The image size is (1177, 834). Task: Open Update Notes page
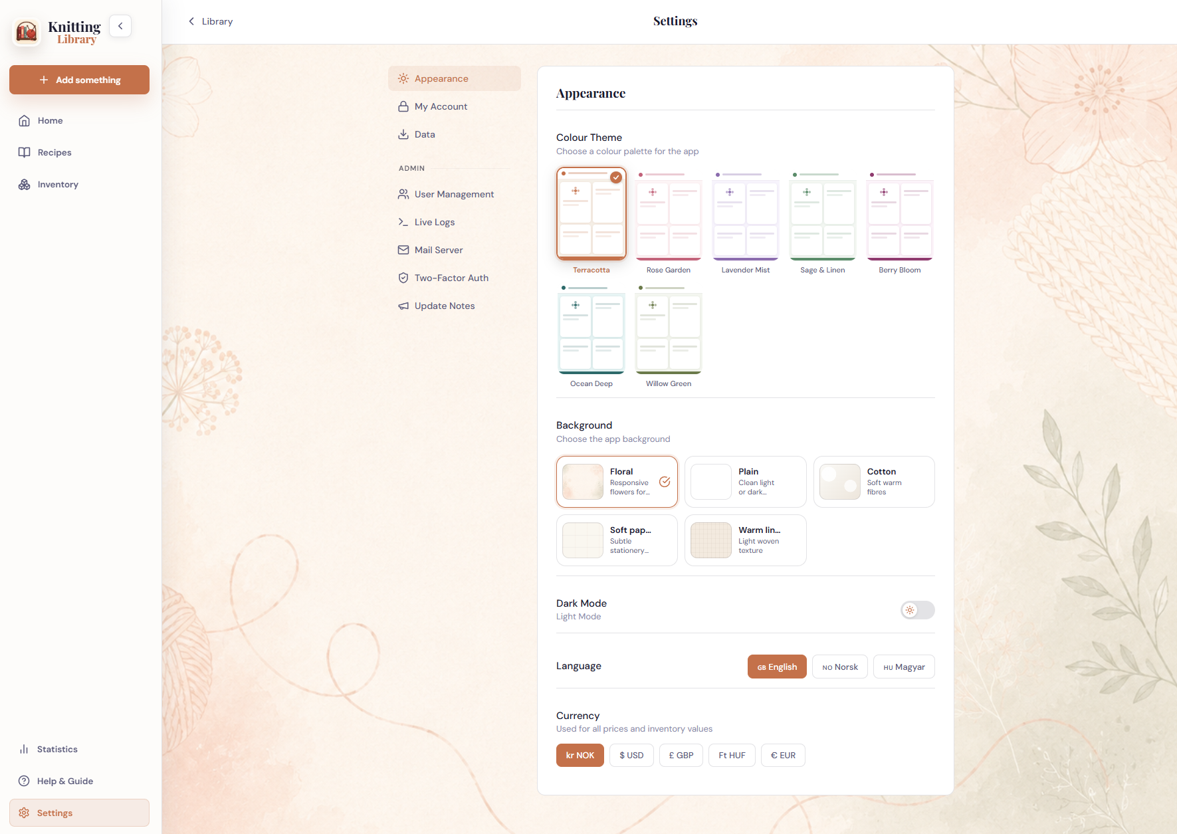(x=455, y=306)
